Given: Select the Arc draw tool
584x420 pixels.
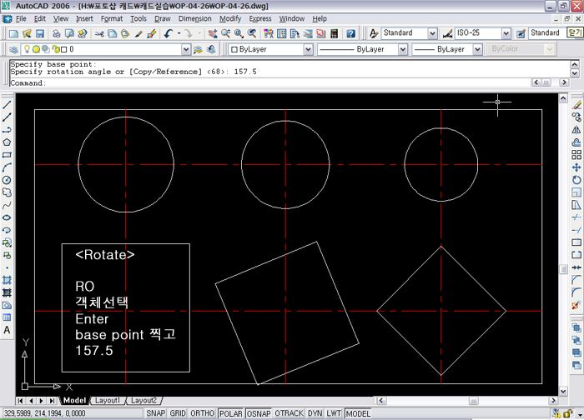Looking at the screenshot, I should pyautogui.click(x=7, y=167).
